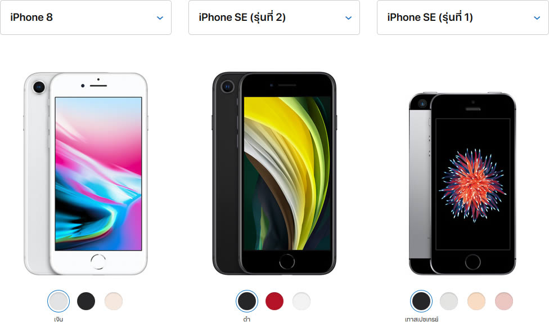Image resolution: width=549 pixels, height=322 pixels.
Task: Click the เงิน color label under iPhone 8
Action: [58, 319]
